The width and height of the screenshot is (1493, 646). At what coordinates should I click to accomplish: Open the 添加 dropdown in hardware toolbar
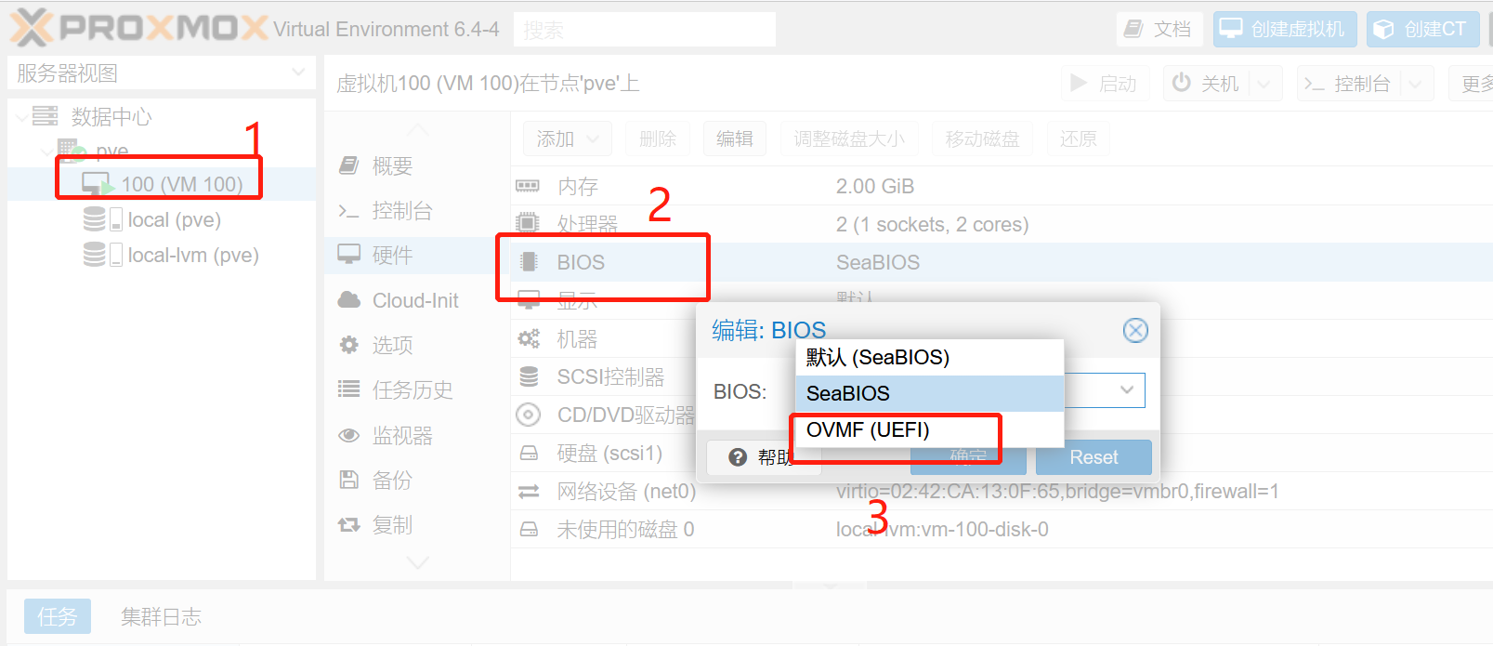pyautogui.click(x=567, y=138)
